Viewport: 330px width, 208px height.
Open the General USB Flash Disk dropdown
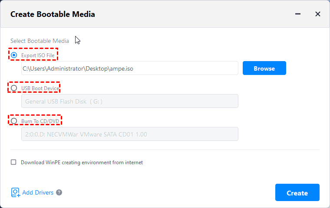(129, 101)
